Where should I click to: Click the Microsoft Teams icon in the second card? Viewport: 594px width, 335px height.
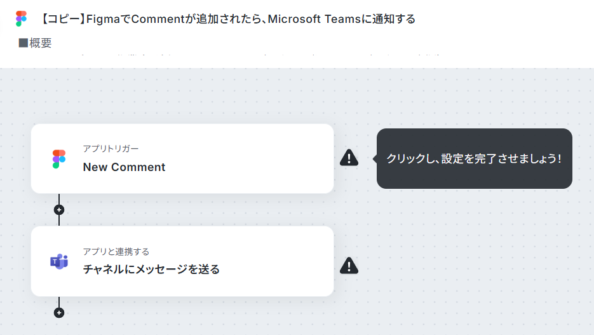(x=59, y=261)
